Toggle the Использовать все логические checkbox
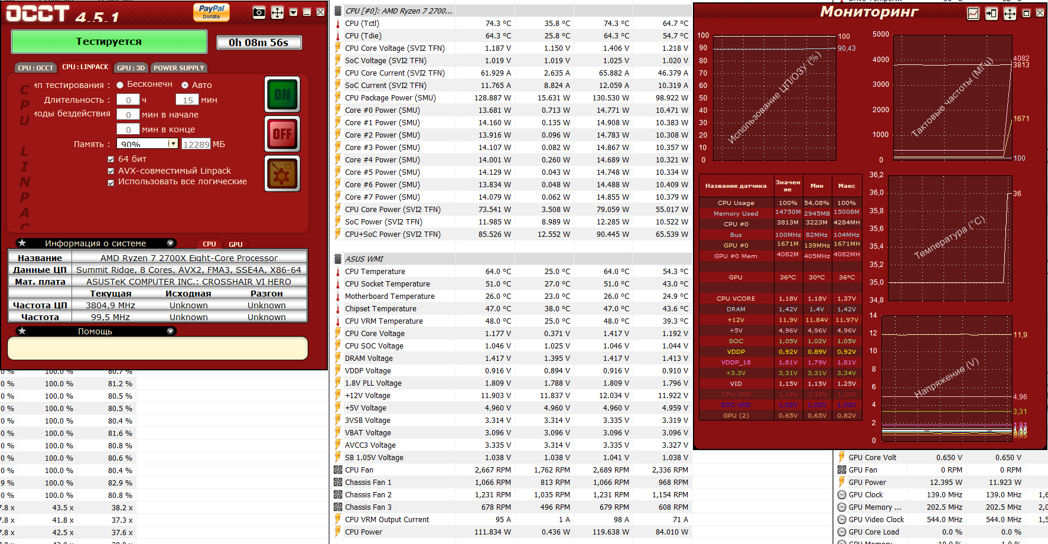Viewport: 1048px width, 544px height. coord(111,183)
